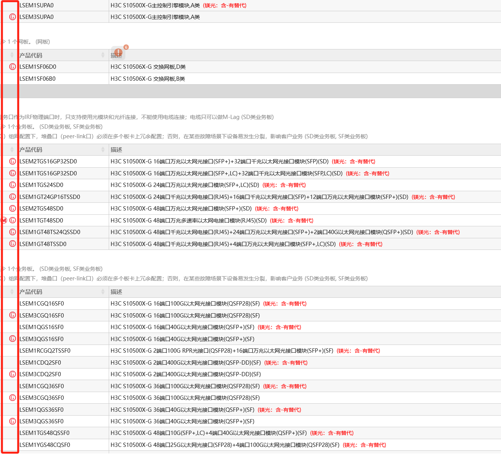Click the description of LSEM3CDQ2SF0
The width and height of the screenshot is (501, 455).
(x=186, y=374)
